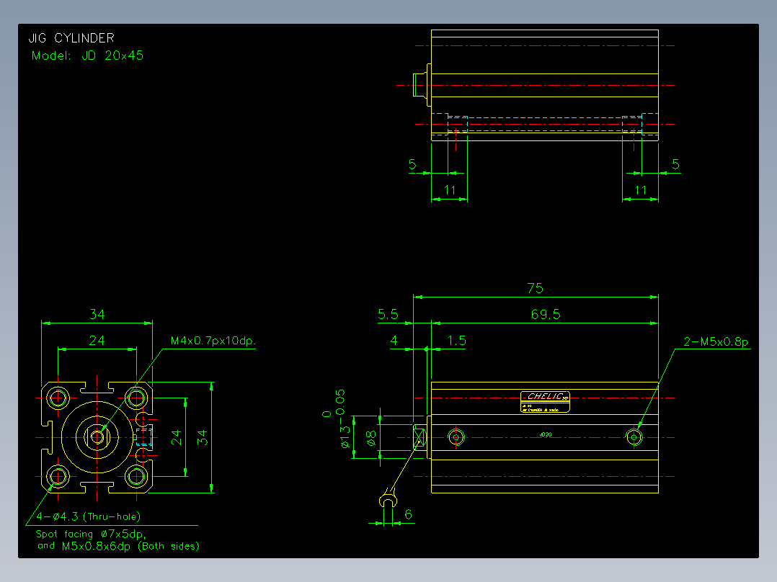Select the 5.5 dimension value
This screenshot has width=777, height=582.
[388, 315]
